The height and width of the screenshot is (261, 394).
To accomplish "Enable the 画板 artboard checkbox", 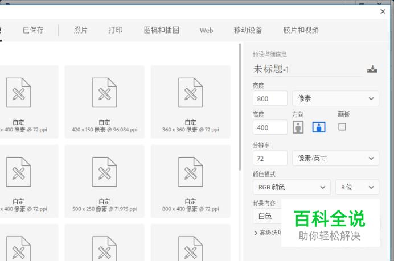I will point(342,127).
